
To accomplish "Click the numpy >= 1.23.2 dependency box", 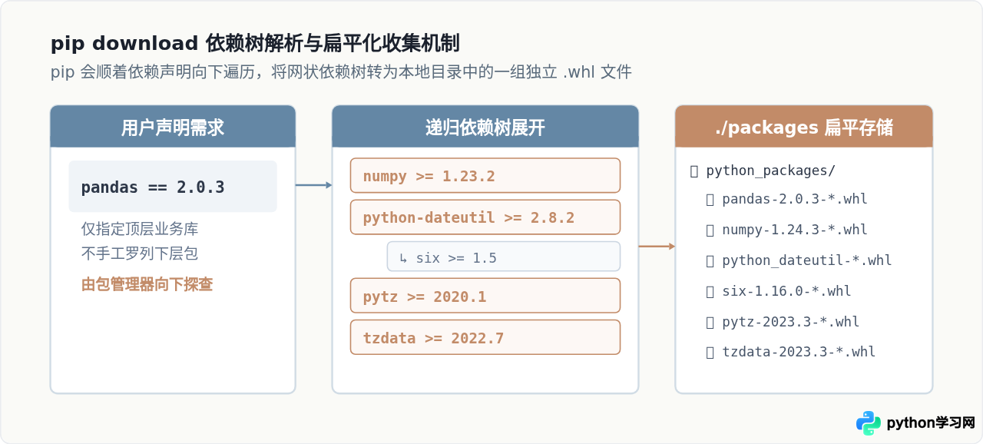I will [485, 175].
